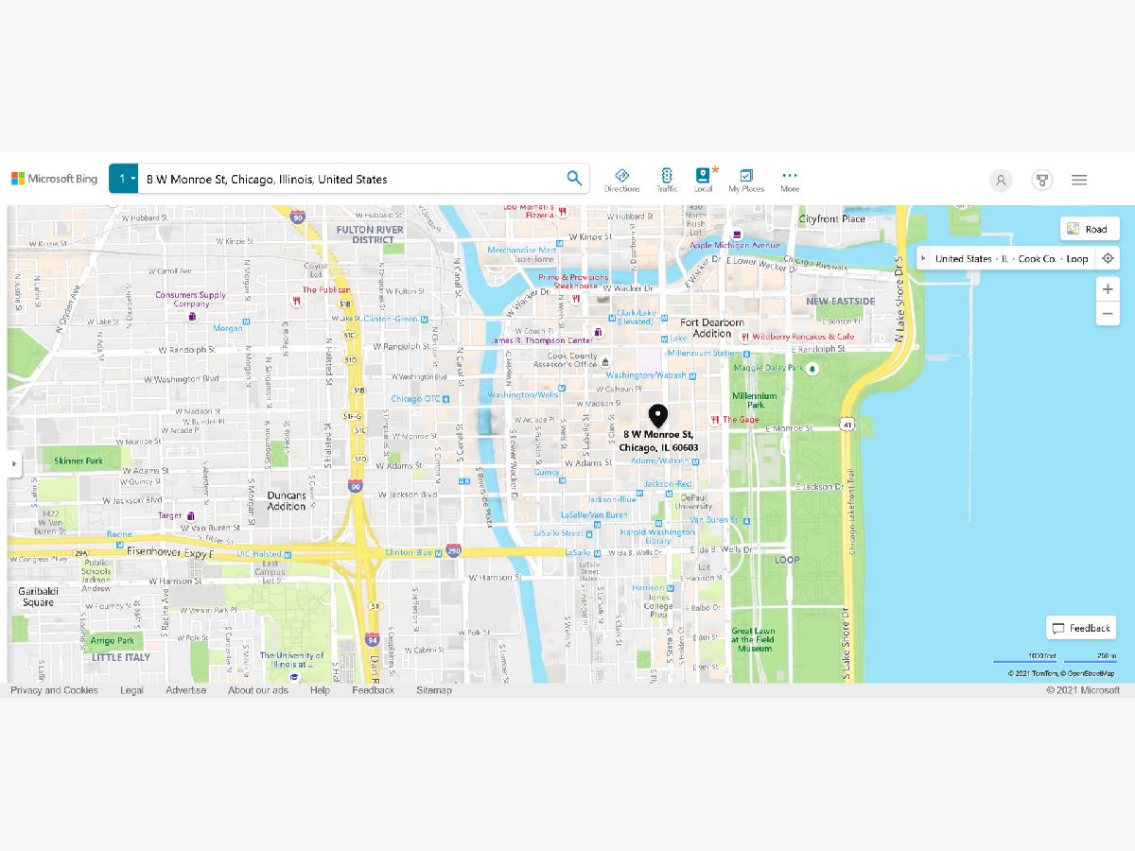This screenshot has width=1135, height=851.
Task: Select Prime & Provisions Steakhouse marker
Action: click(575, 299)
